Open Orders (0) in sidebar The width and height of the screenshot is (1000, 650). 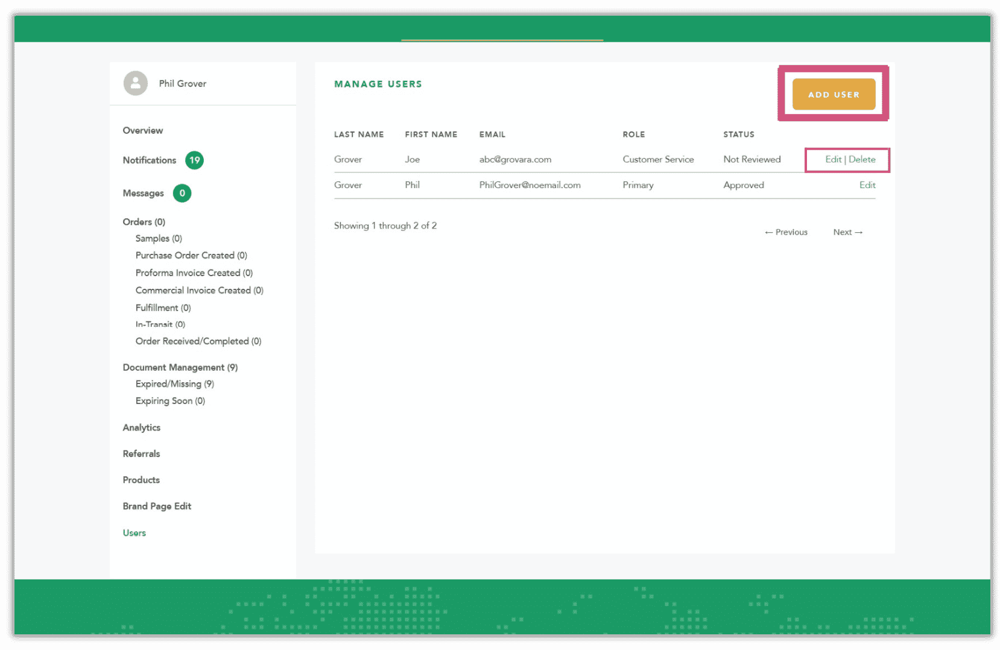[144, 222]
